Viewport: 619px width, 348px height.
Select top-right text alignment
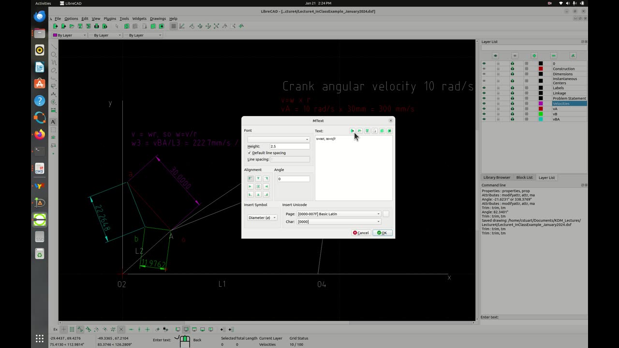266,178
